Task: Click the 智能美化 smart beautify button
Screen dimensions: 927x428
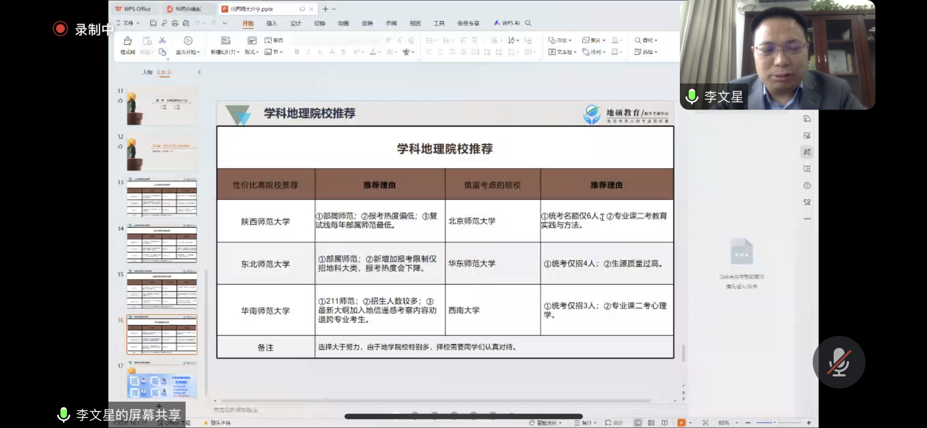Action: click(546, 423)
